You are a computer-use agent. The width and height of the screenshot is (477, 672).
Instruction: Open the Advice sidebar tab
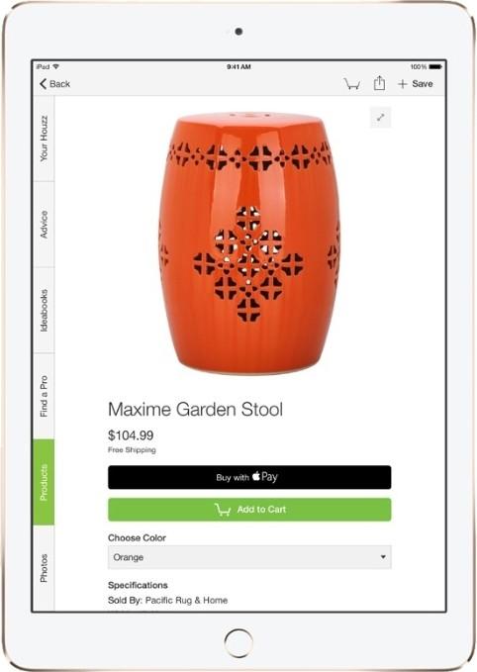[44, 225]
